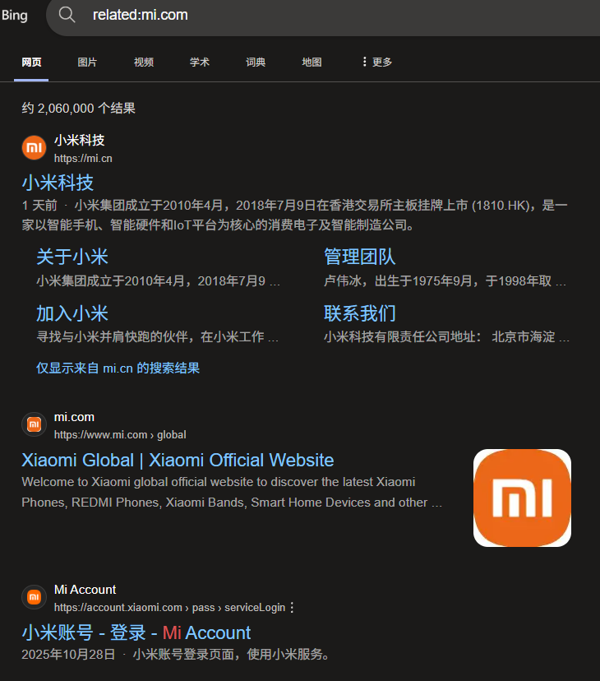This screenshot has height=681, width=600.
Task: Open the 词典 tab
Action: (x=256, y=63)
